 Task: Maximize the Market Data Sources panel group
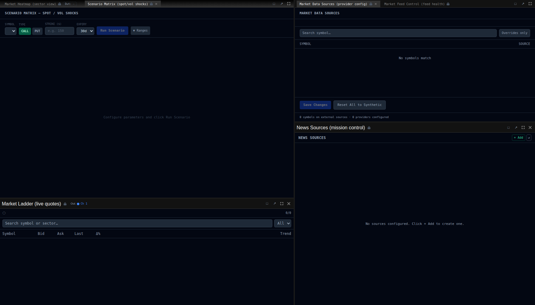point(530,4)
